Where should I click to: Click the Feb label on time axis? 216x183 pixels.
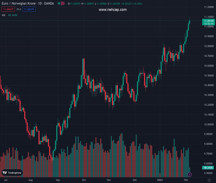[186, 180]
